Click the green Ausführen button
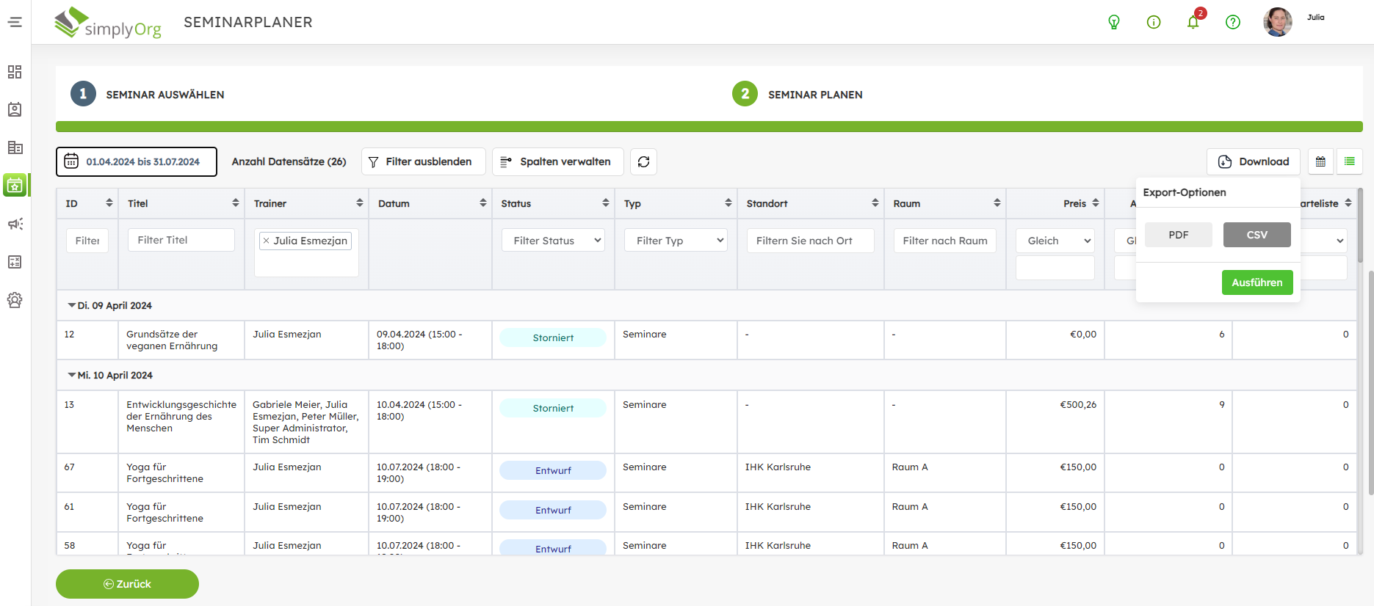This screenshot has height=606, width=1374. click(x=1257, y=282)
